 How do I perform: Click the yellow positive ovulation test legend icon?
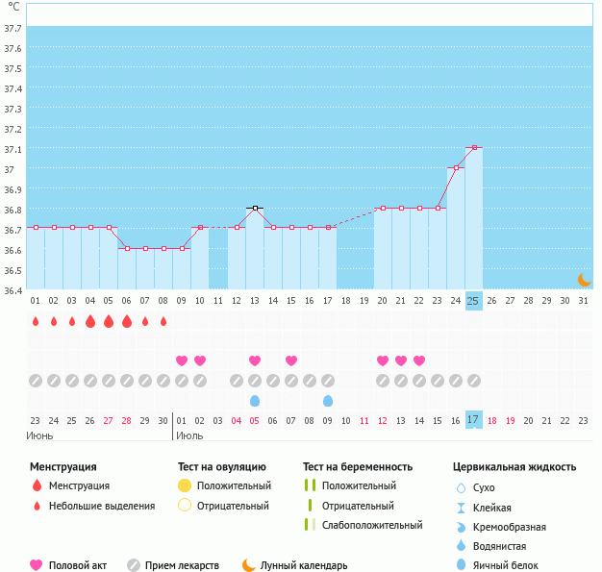pyautogui.click(x=184, y=485)
